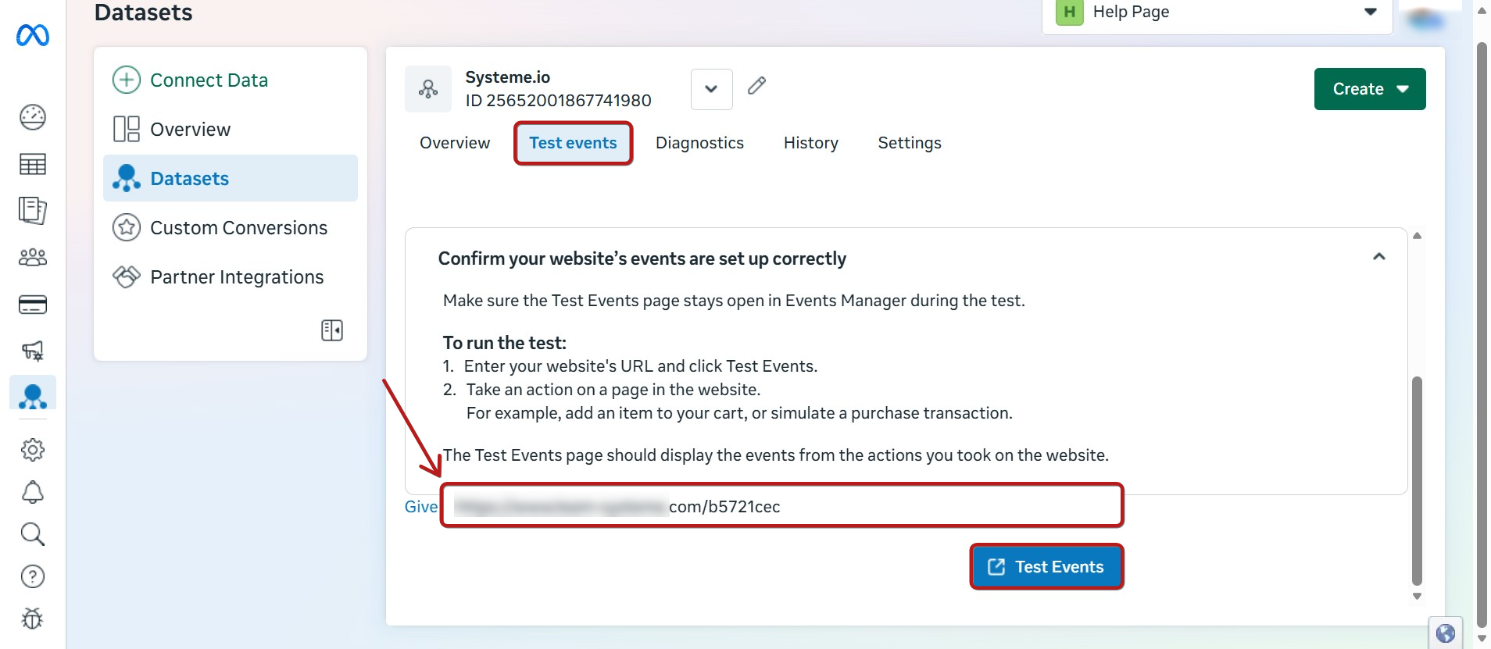Click the Datasets page heading
This screenshot has height=649, width=1491.
[x=143, y=12]
